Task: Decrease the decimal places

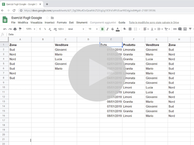Action: (50, 29)
